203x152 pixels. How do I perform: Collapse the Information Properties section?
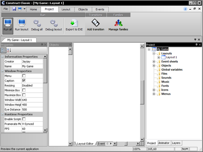[x=2, y=57]
